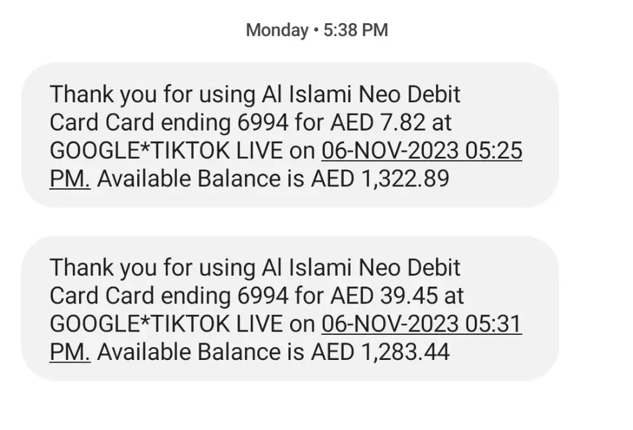Select the AED 1,322.89 balance text
This screenshot has height=430, width=633.
tap(380, 179)
